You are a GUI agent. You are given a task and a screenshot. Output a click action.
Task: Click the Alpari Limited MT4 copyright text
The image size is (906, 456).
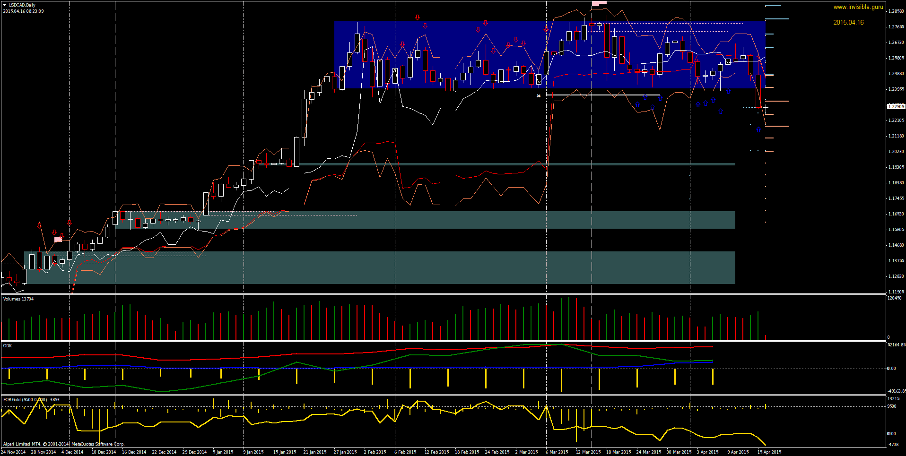coord(63,444)
